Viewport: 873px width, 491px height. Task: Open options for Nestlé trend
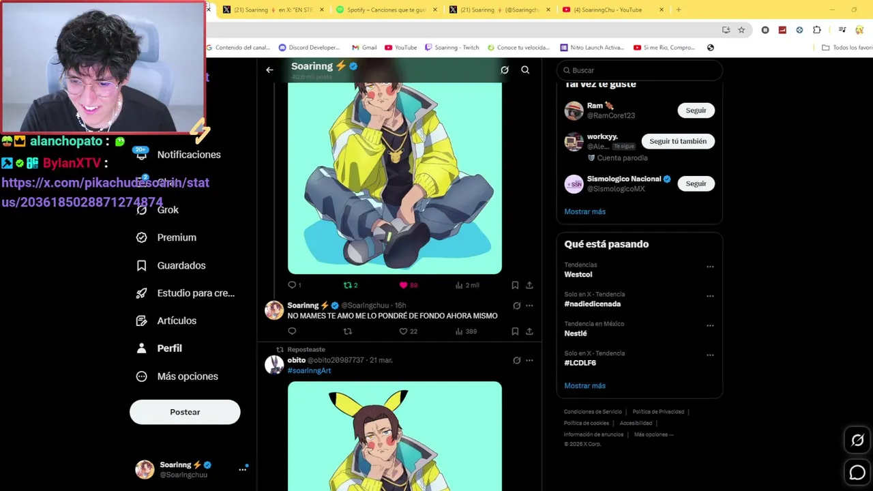coord(710,325)
